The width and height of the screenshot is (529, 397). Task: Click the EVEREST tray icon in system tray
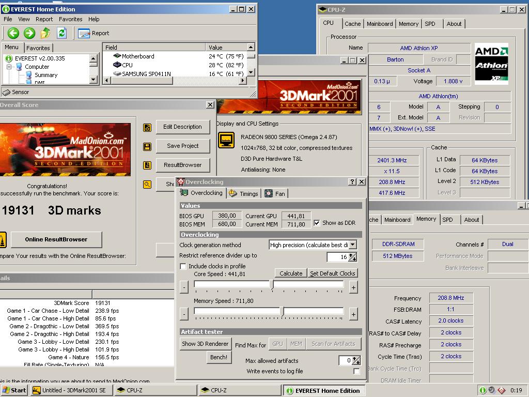[483, 390]
